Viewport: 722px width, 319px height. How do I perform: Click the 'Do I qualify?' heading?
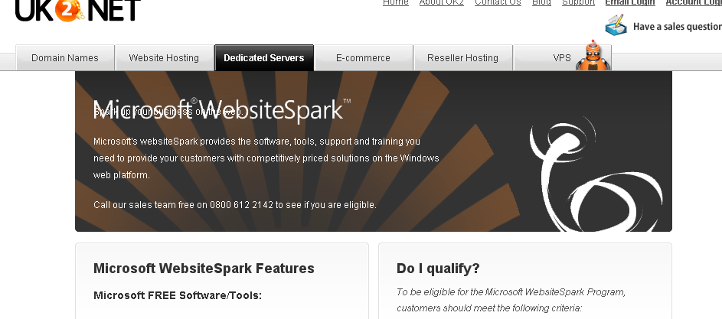coord(438,269)
